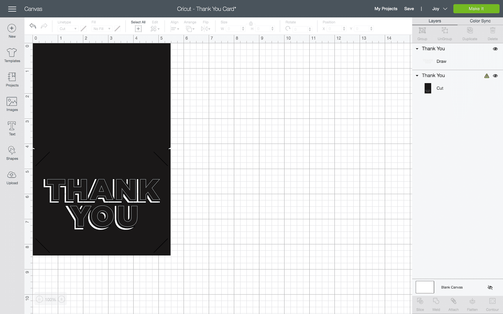Toggle the size lock icon
503x314 pixels.
tap(251, 24)
